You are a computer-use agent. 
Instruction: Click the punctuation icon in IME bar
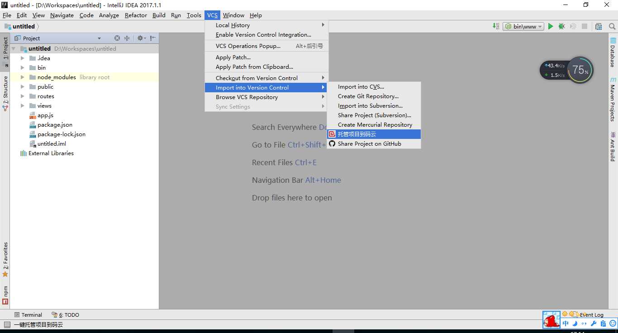584,324
